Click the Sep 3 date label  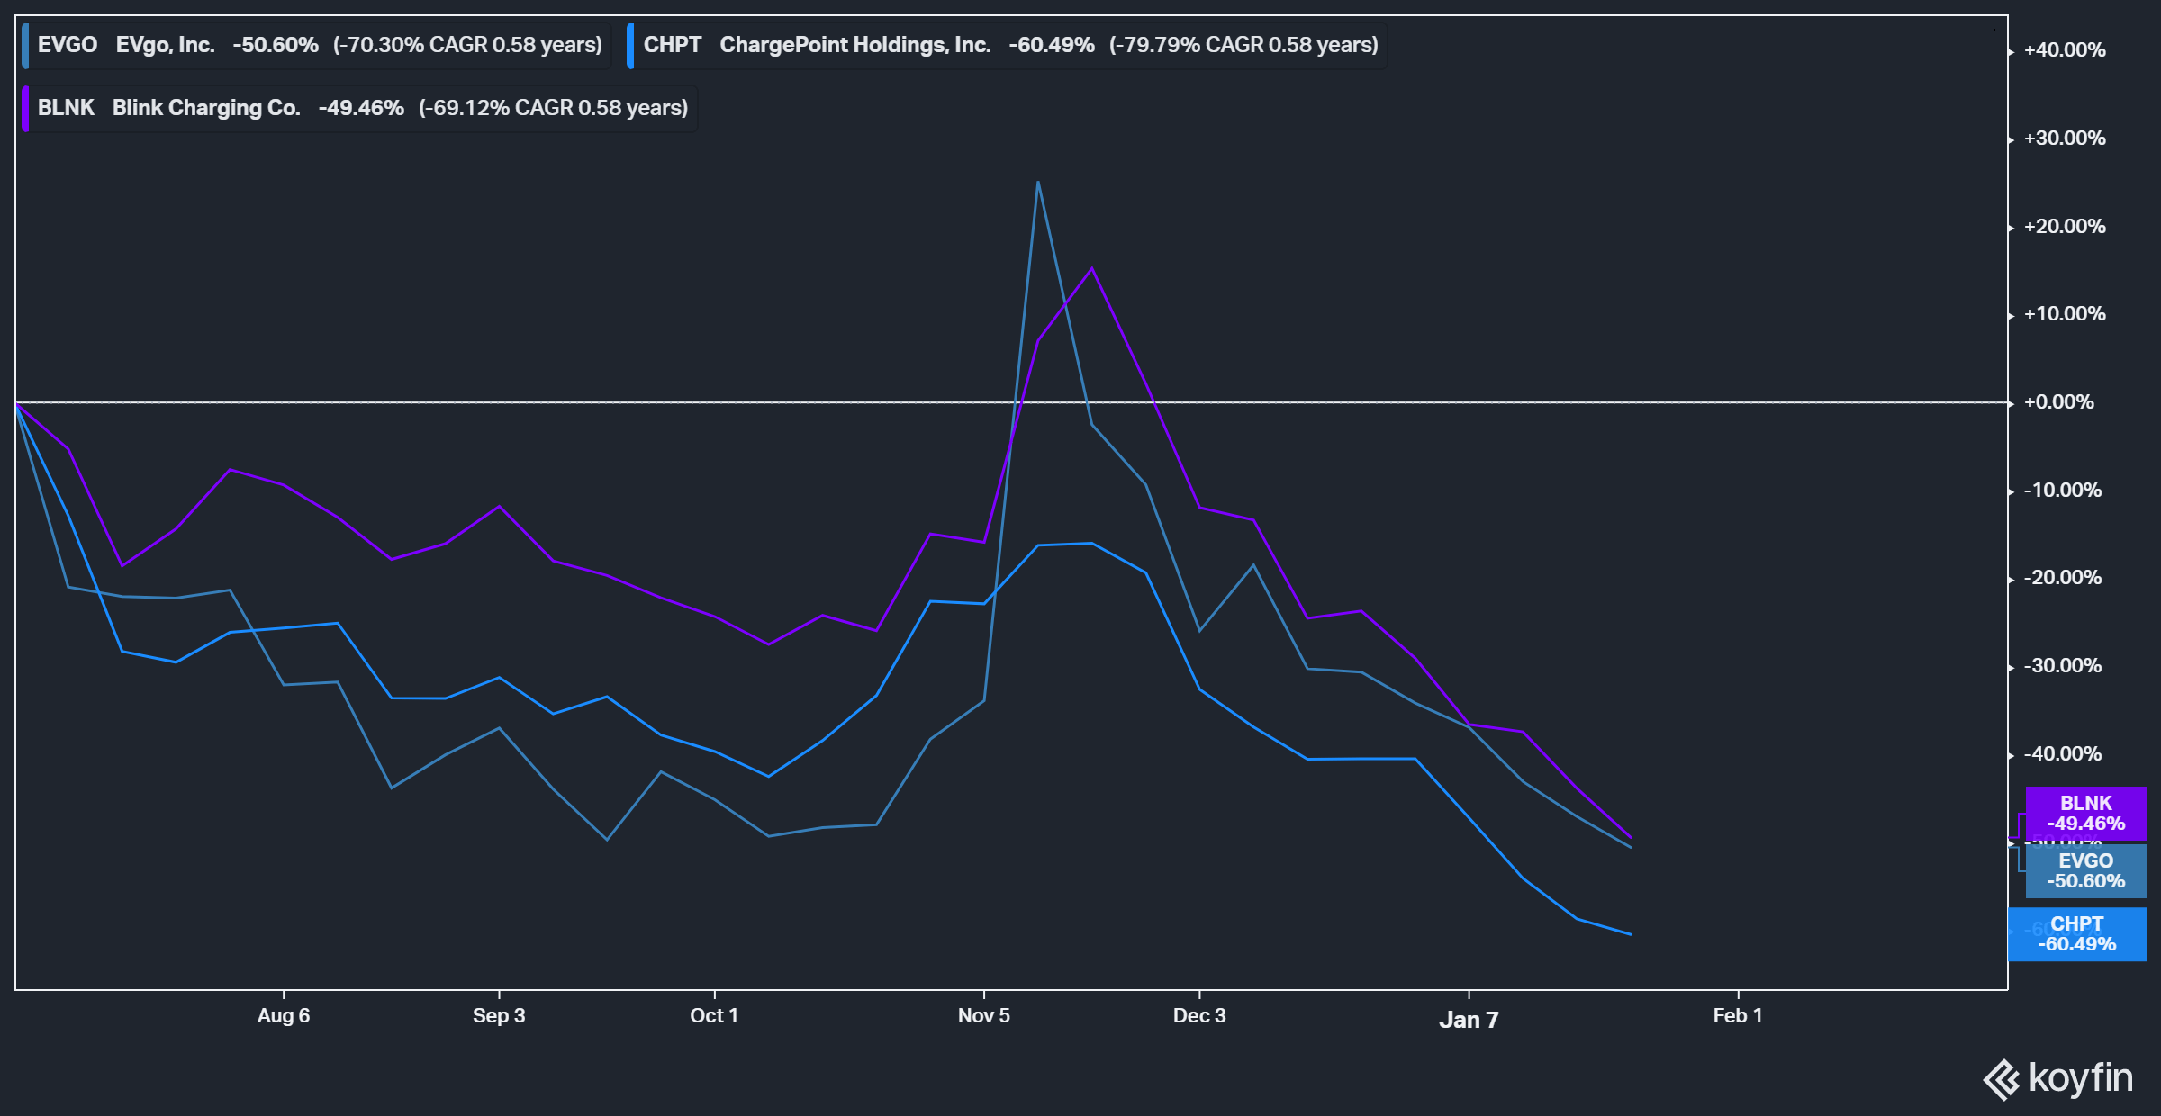499,1015
